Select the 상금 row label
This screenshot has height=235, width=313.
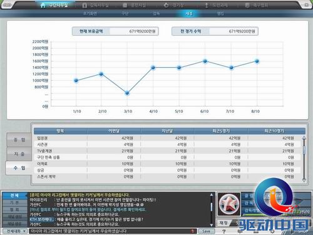[41, 170]
